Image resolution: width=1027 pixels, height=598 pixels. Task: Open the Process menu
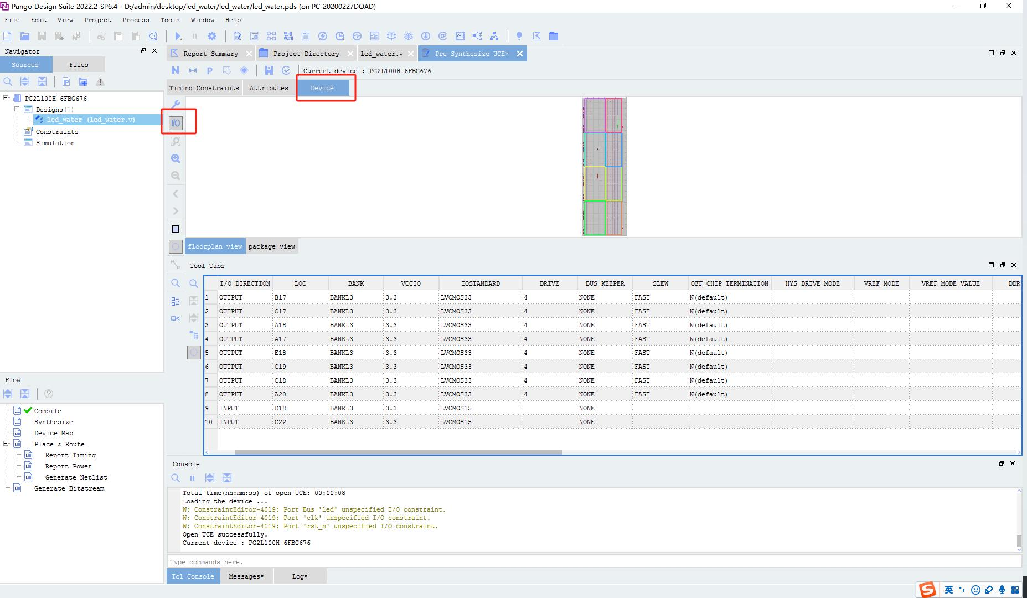(x=136, y=20)
